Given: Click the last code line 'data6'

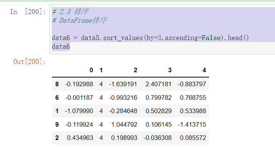Looking at the screenshot, I should [61, 47].
